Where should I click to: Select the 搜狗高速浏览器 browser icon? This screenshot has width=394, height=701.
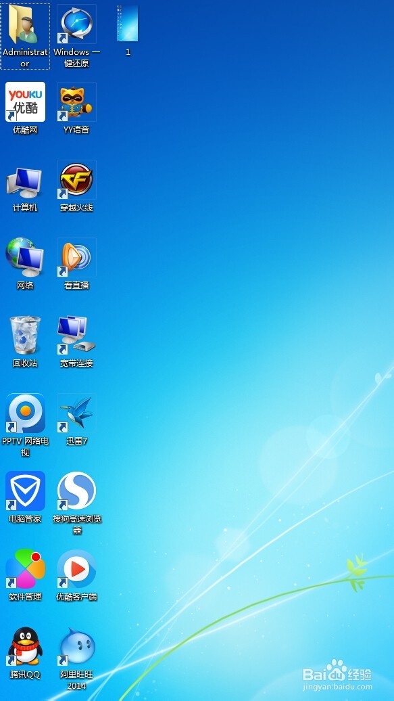pyautogui.click(x=76, y=491)
